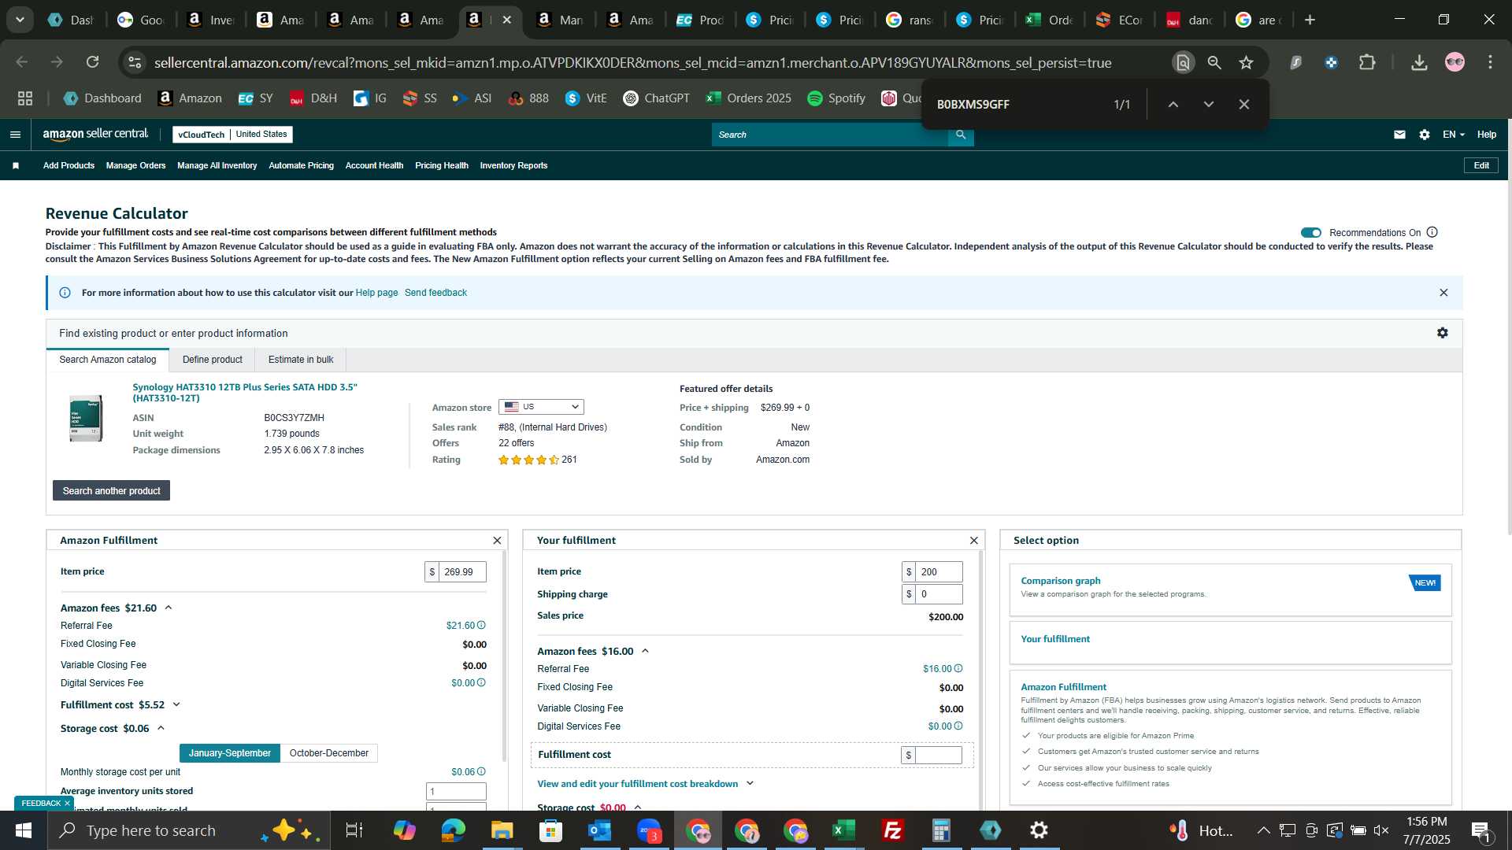Select the Comparison graph option
1512x850 pixels.
tap(1230, 590)
